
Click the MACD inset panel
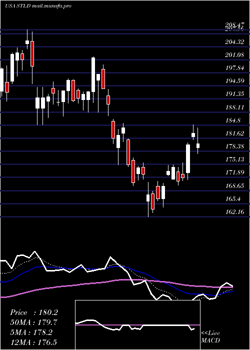[x=137, y=325]
